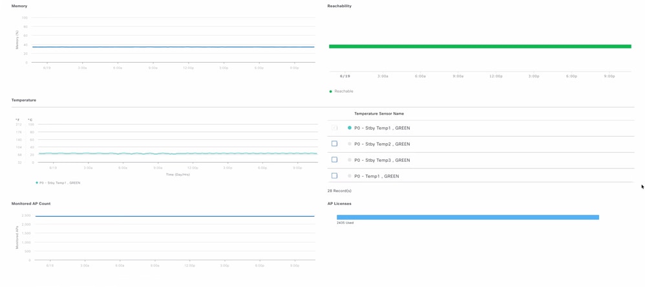Click the Monitored AP Count line
Screen dimensions: 645x287
click(175, 216)
